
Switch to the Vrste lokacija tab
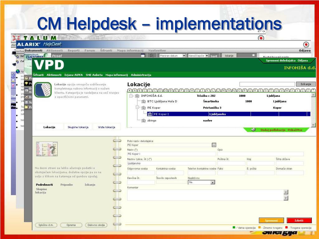point(107,127)
